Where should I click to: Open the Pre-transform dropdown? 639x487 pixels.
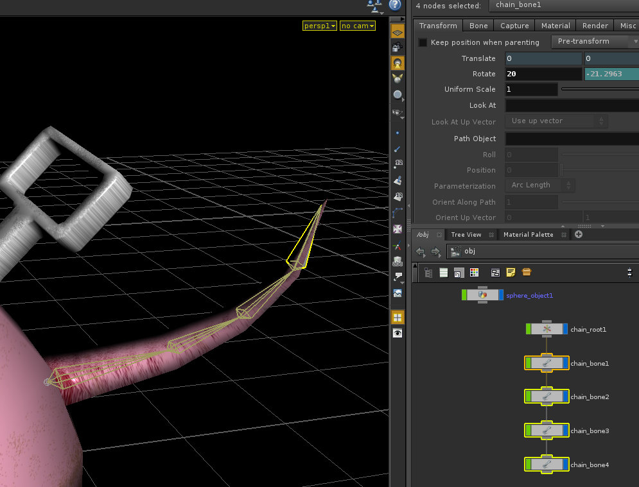tap(595, 42)
